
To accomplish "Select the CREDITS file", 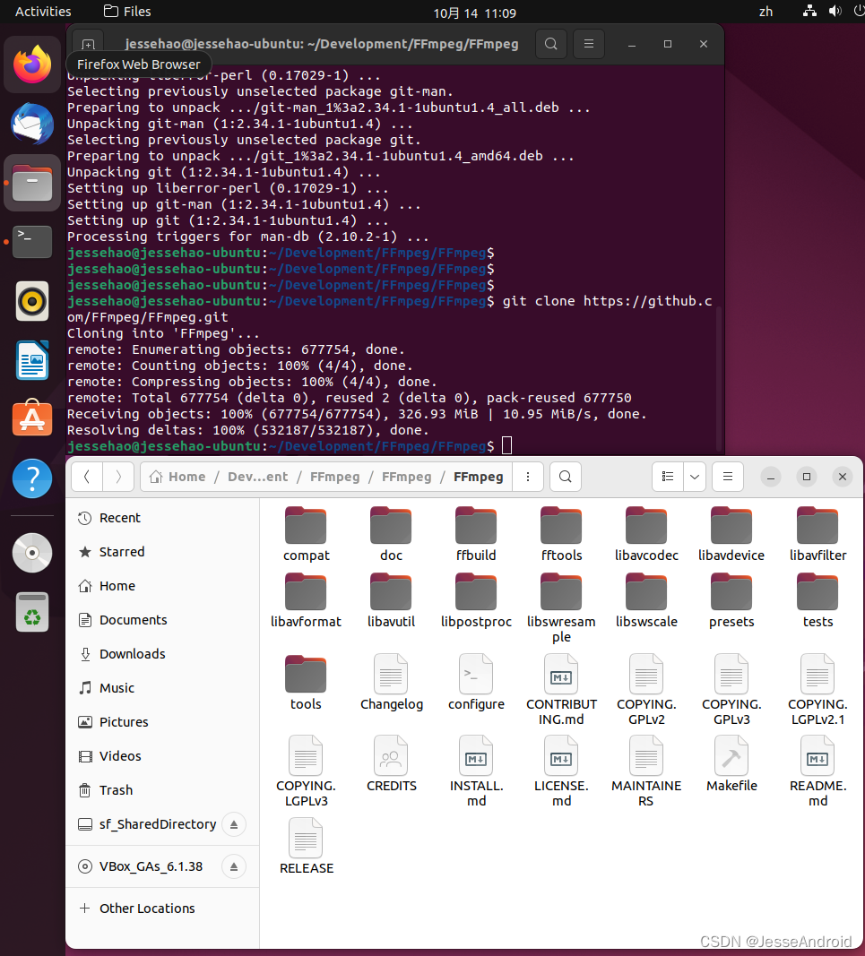I will coord(391,764).
